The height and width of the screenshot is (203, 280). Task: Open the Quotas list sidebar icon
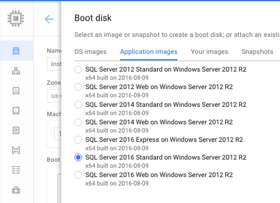16,170
